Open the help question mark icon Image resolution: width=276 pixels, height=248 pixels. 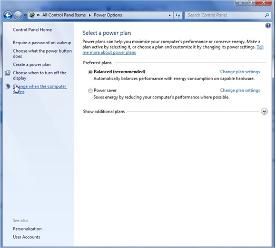tap(268, 26)
